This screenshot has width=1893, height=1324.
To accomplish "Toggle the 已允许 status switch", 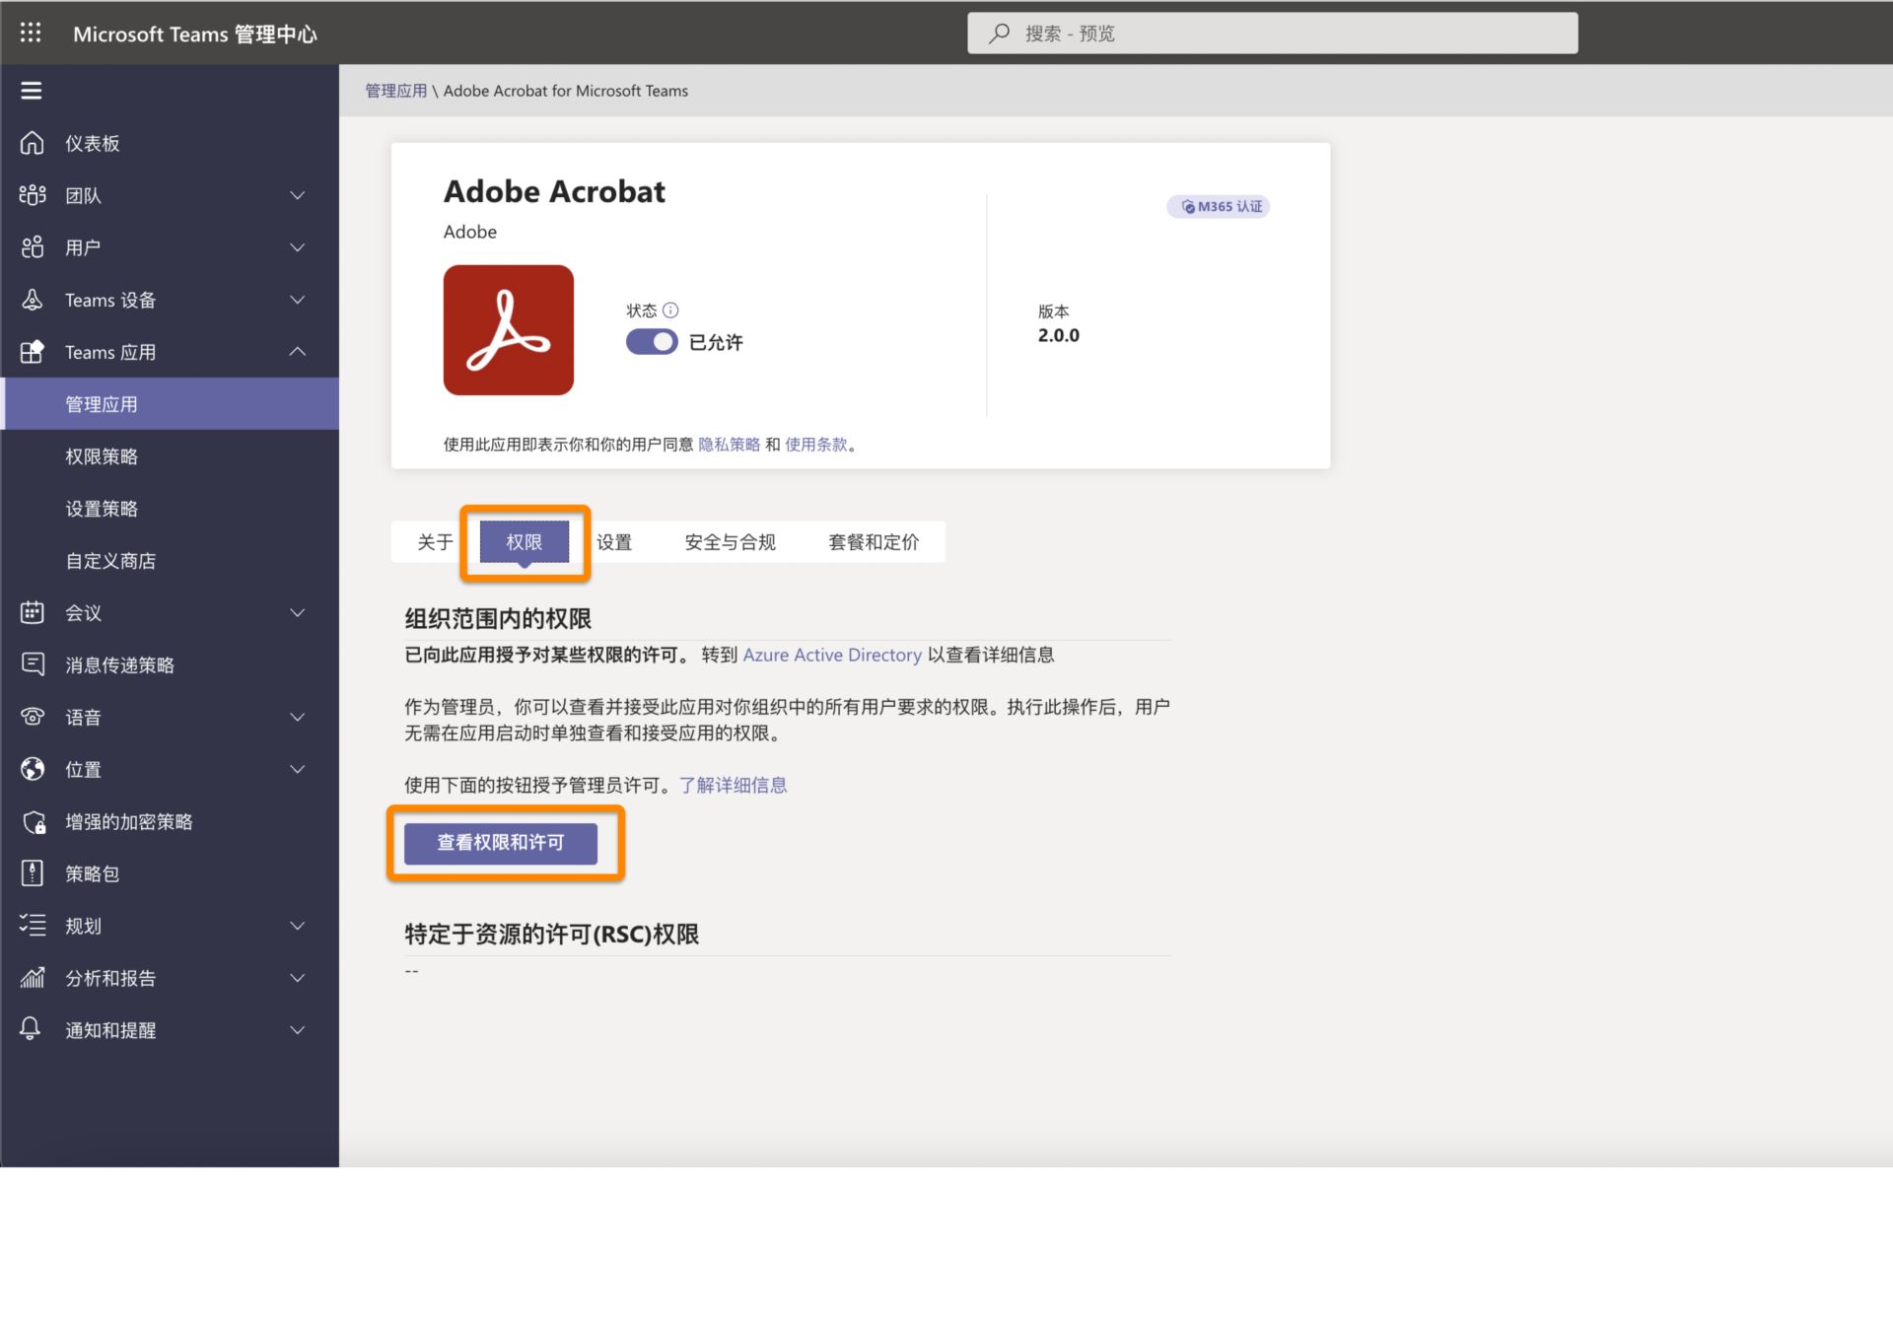I will pyautogui.click(x=652, y=342).
